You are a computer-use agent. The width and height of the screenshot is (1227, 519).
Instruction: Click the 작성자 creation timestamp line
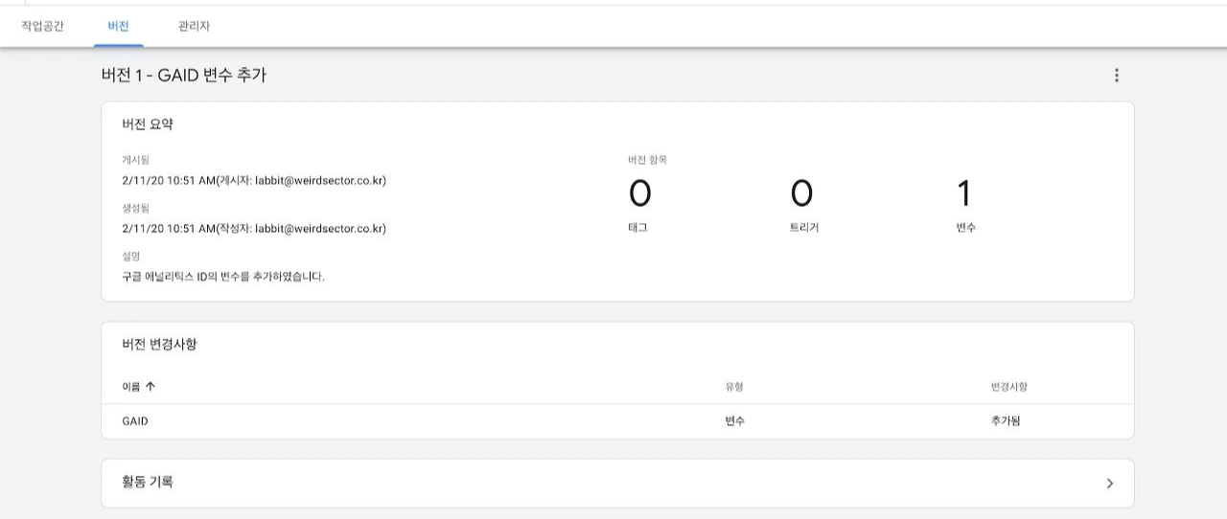tap(254, 229)
